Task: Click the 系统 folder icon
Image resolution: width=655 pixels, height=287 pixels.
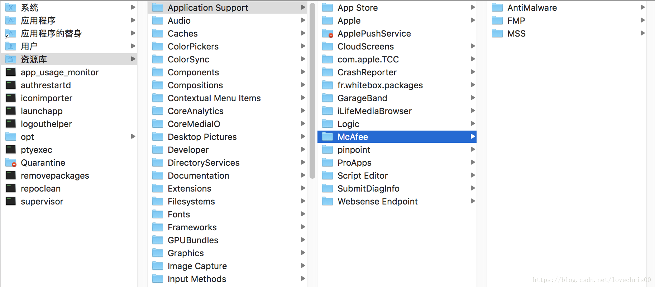Action: (x=11, y=8)
